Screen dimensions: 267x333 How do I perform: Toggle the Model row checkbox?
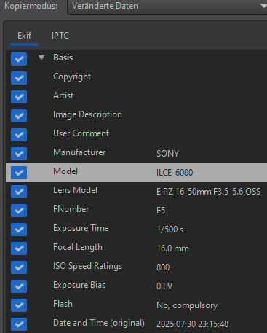(19, 173)
